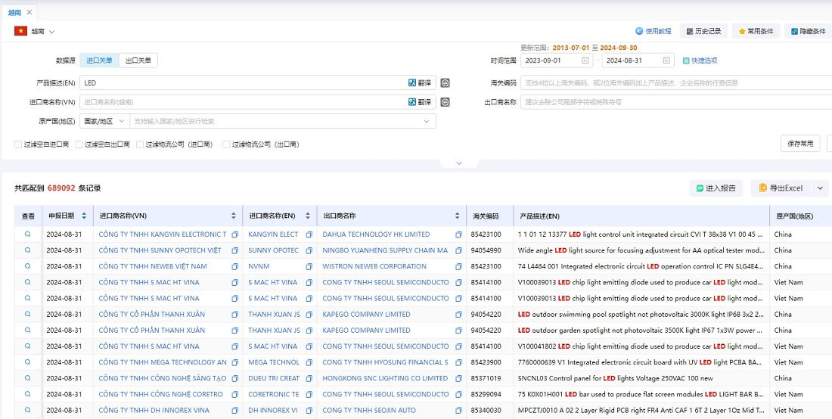Copy CONG TY TNHH SEOJIN AUTO name
832x419 pixels.
pos(458,410)
